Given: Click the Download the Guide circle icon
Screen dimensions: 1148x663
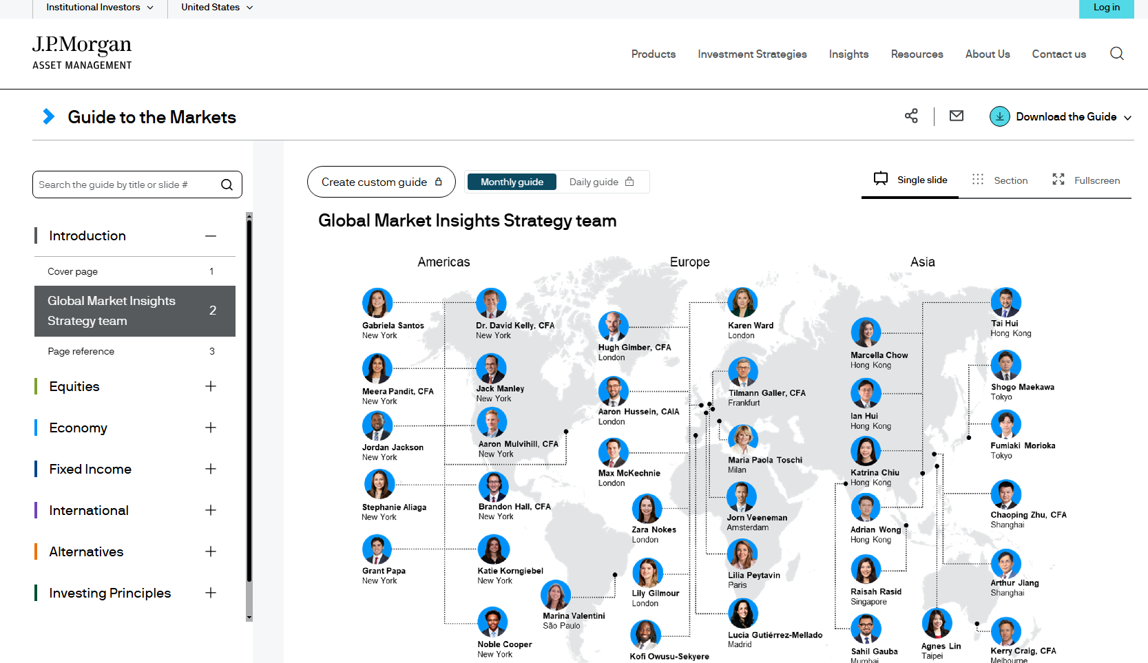Looking at the screenshot, I should [x=999, y=116].
